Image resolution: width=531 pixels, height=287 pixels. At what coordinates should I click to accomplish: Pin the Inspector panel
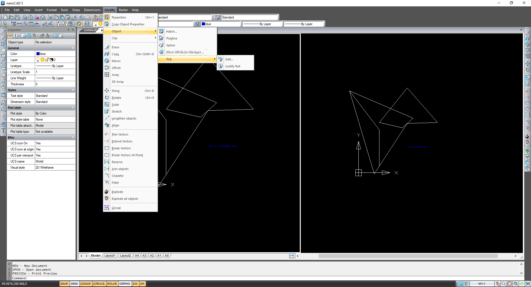[68, 30]
